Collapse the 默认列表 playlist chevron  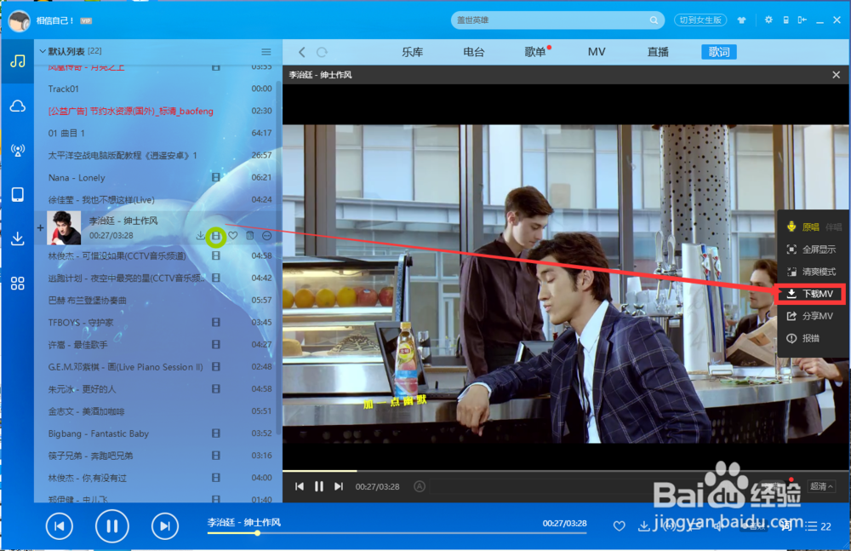click(43, 52)
